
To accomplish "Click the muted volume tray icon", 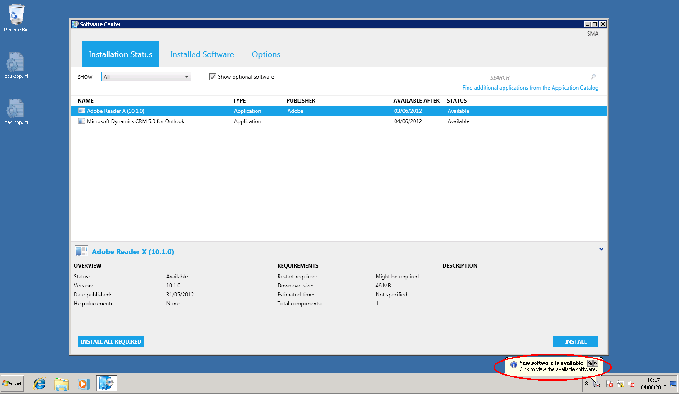I will [x=631, y=384].
